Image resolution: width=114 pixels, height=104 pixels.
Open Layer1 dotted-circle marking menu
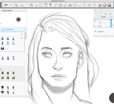tap(105, 23)
